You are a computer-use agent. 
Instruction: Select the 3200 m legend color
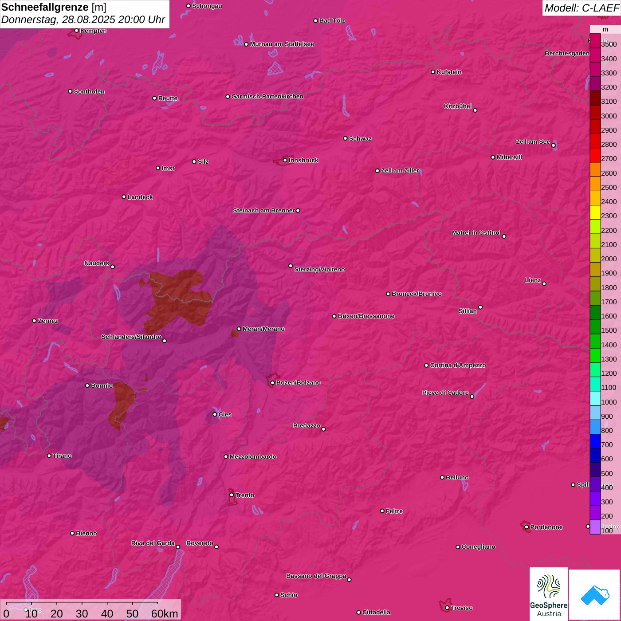(595, 84)
